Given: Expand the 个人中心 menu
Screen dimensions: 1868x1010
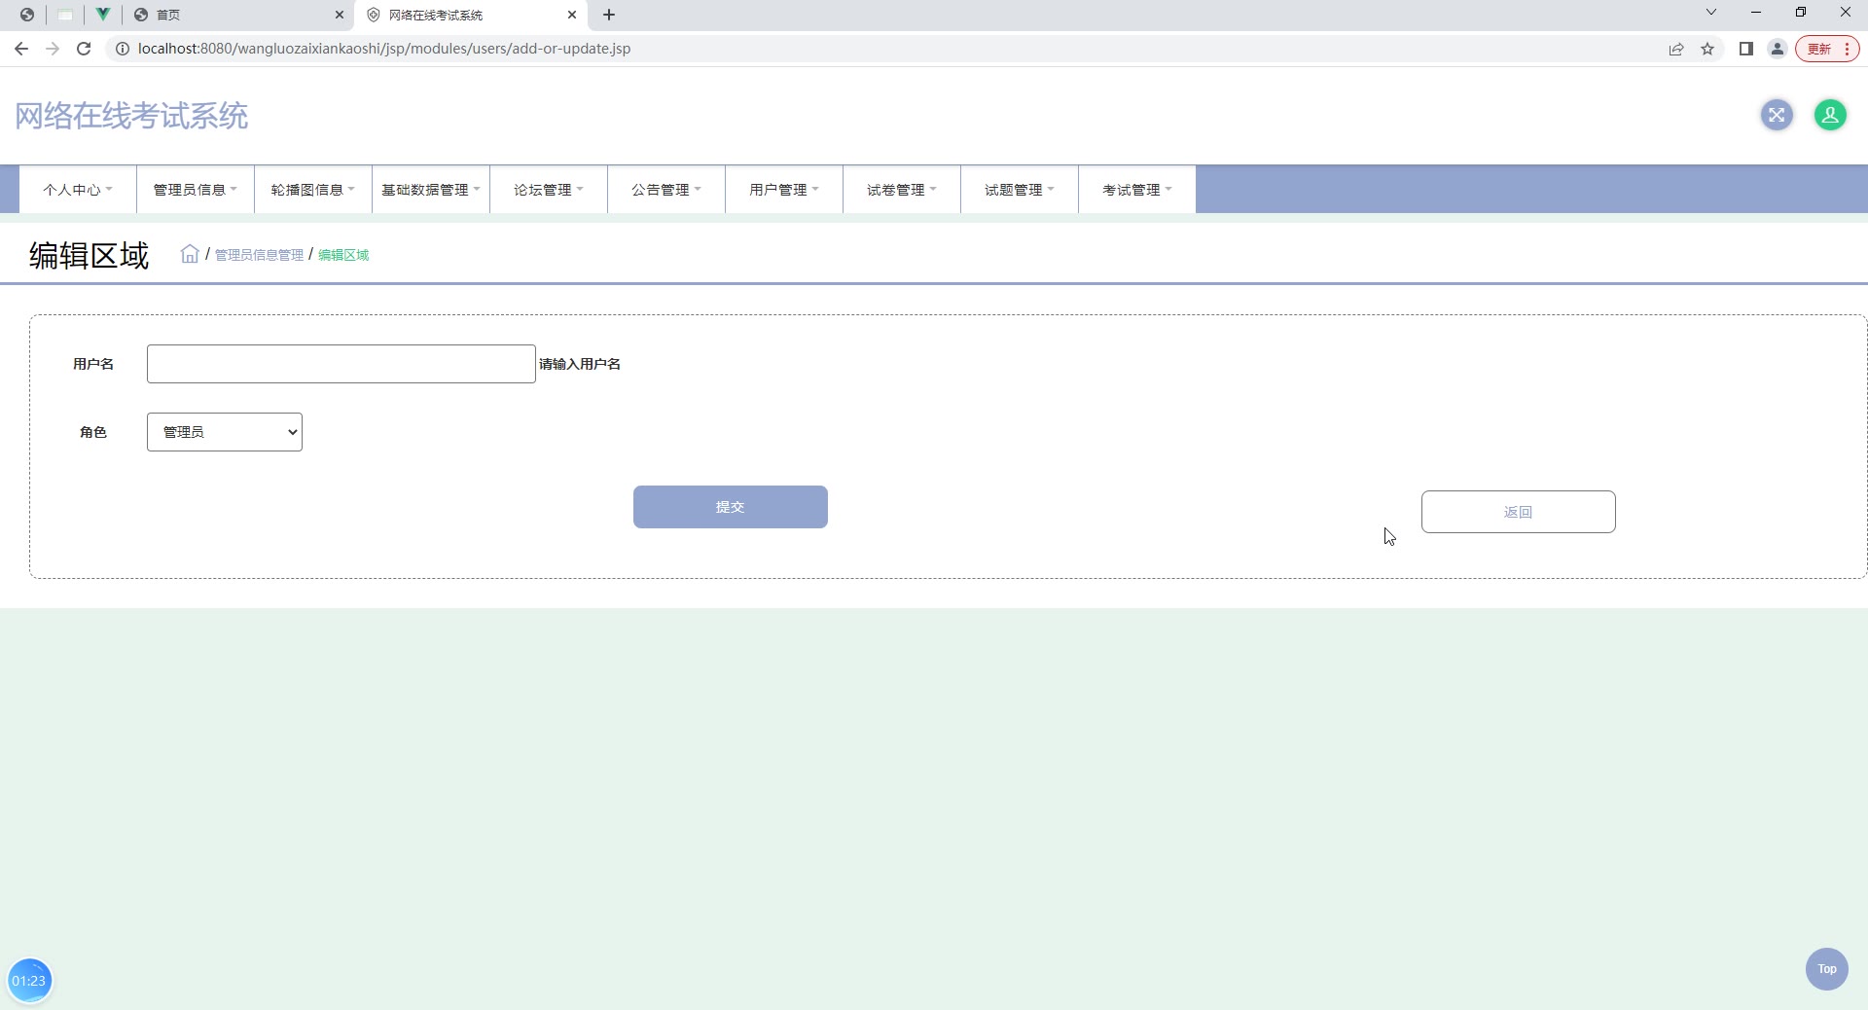Looking at the screenshot, I should pyautogui.click(x=78, y=190).
